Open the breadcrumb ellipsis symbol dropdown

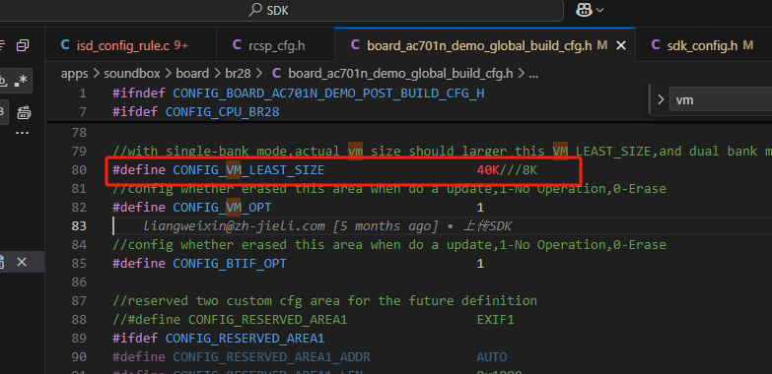tap(533, 74)
